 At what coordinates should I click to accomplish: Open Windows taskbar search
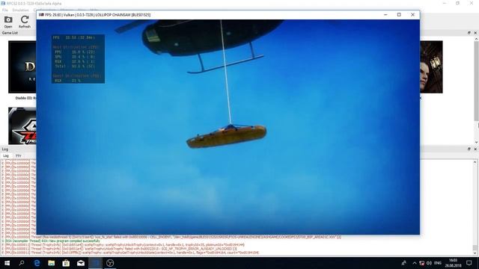22,263
